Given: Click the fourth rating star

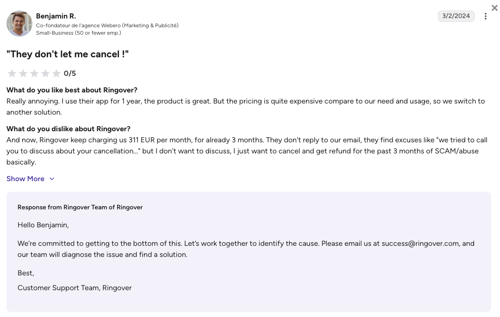Looking at the screenshot, I should coord(45,73).
